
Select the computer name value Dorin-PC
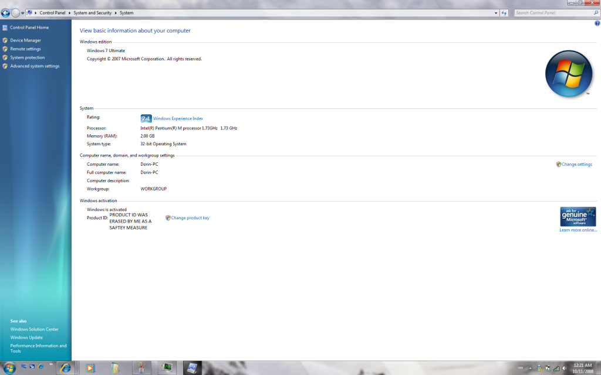point(149,165)
